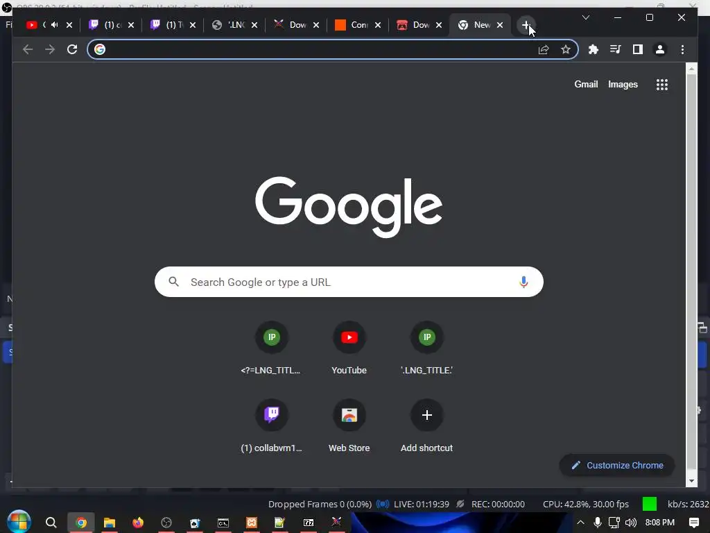Open the Web Store shortcut tile

point(349,426)
